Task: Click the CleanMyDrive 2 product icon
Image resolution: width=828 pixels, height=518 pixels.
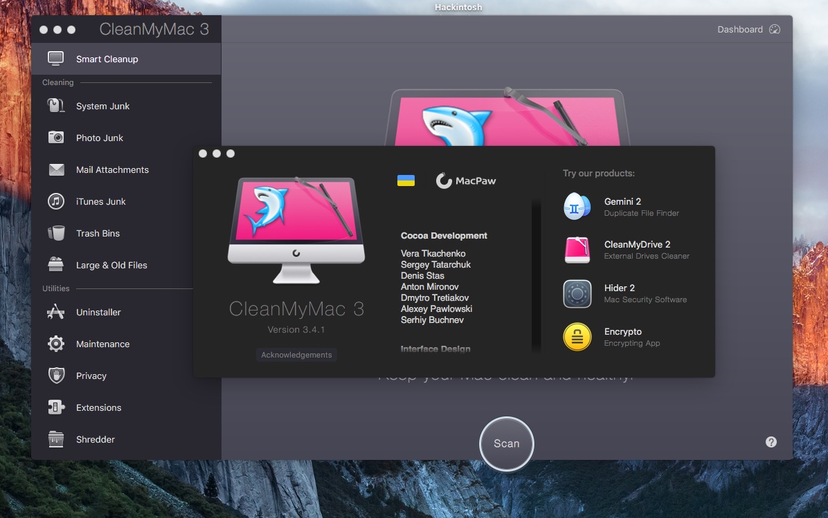Action: click(x=577, y=250)
